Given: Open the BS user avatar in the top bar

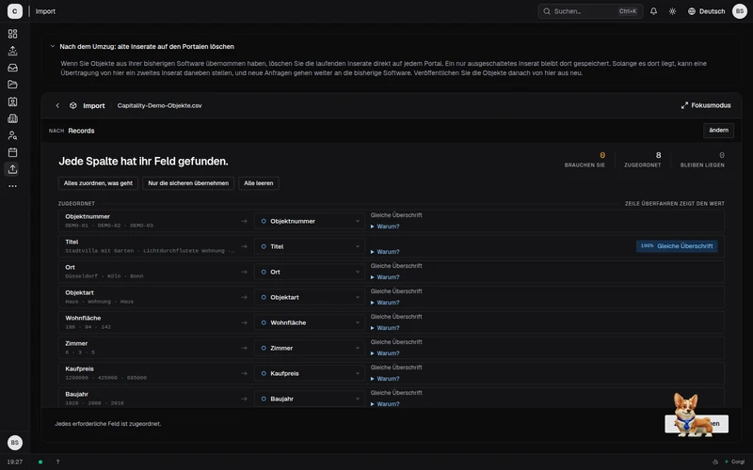Looking at the screenshot, I should point(740,11).
